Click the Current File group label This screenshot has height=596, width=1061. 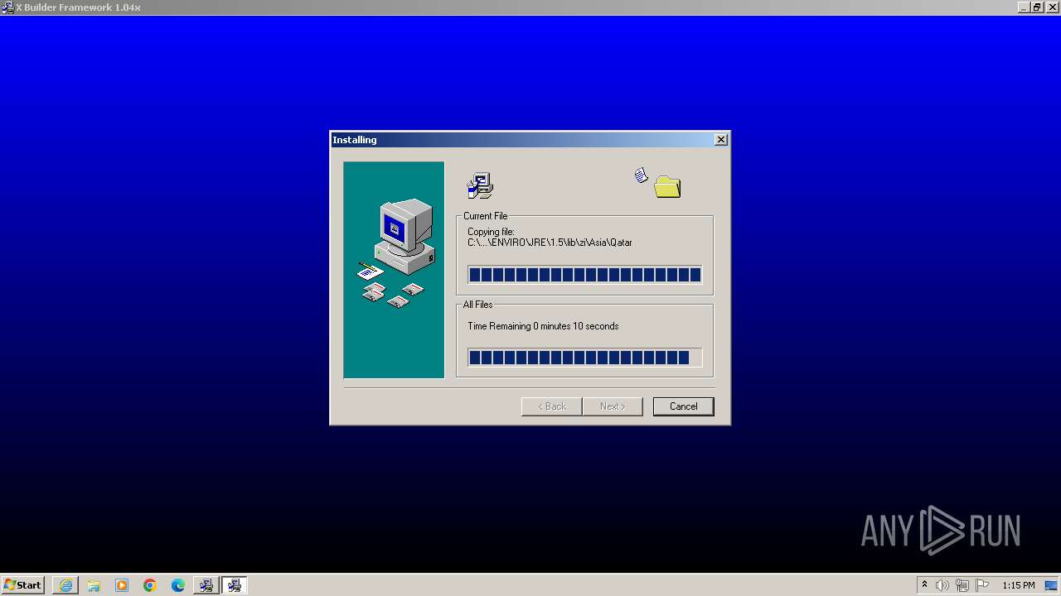485,216
